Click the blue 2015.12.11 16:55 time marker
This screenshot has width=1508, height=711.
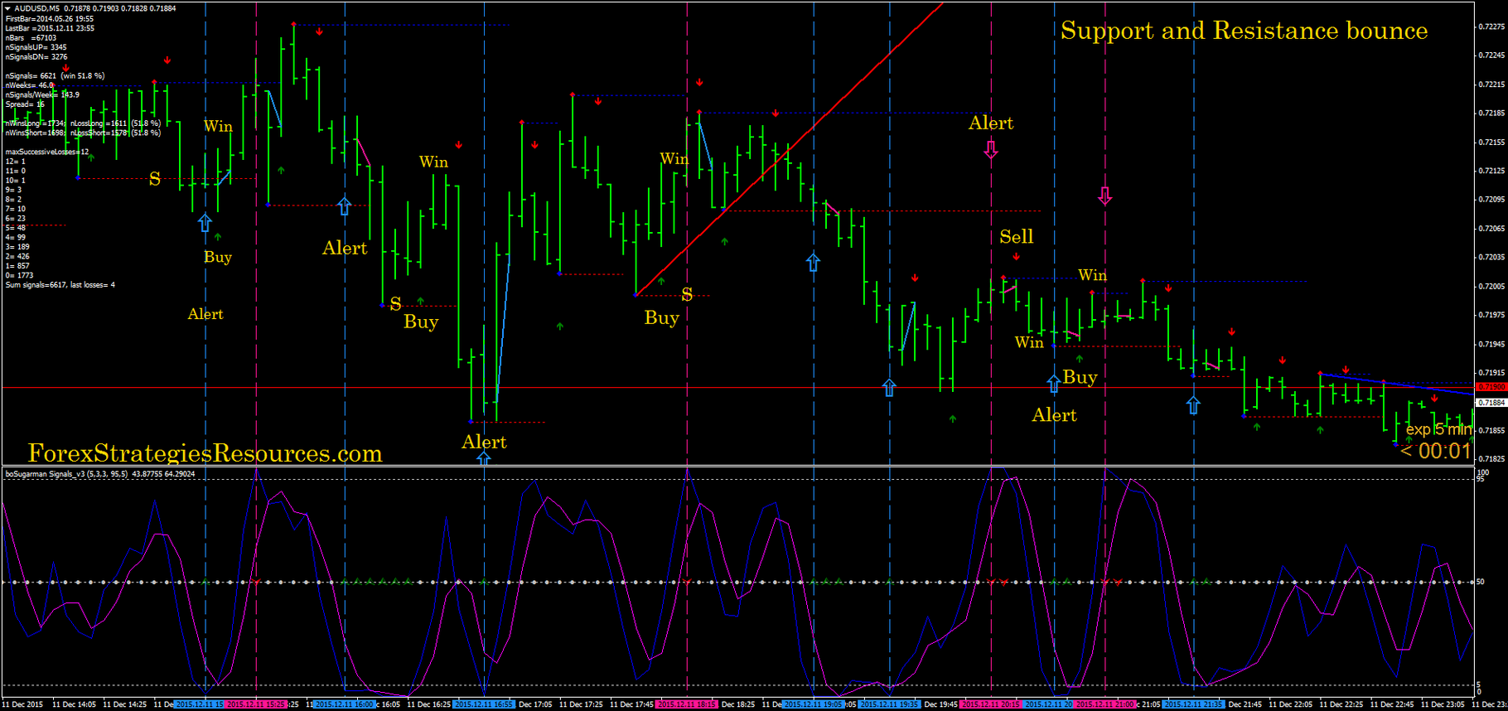click(484, 704)
